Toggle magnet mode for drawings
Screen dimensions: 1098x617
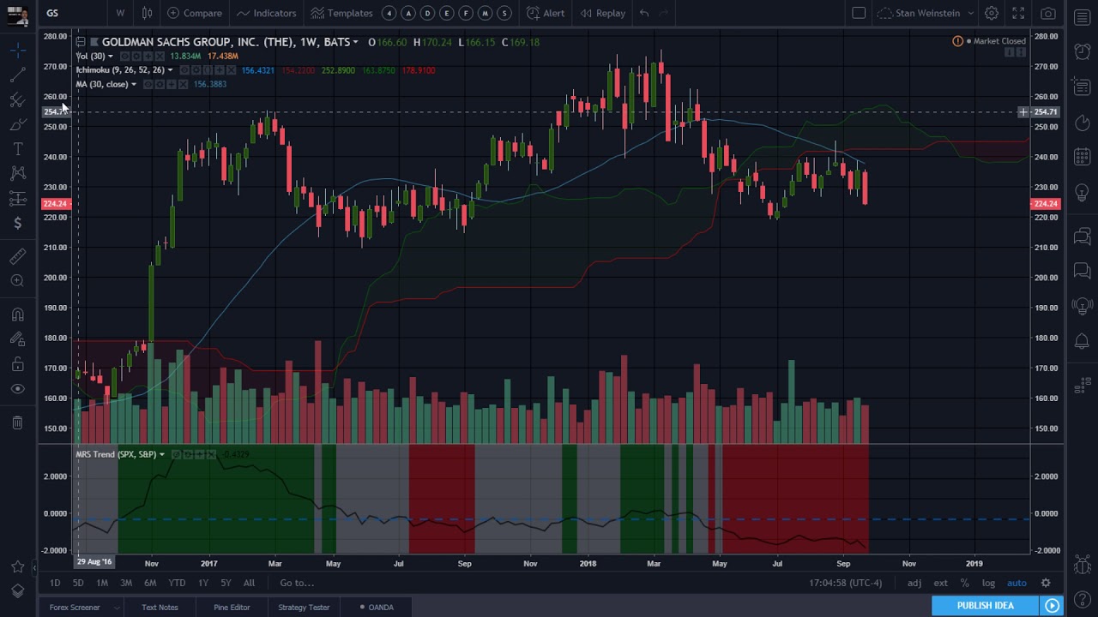point(17,314)
